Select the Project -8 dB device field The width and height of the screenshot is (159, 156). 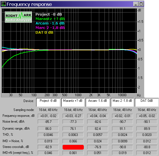pos(48,102)
